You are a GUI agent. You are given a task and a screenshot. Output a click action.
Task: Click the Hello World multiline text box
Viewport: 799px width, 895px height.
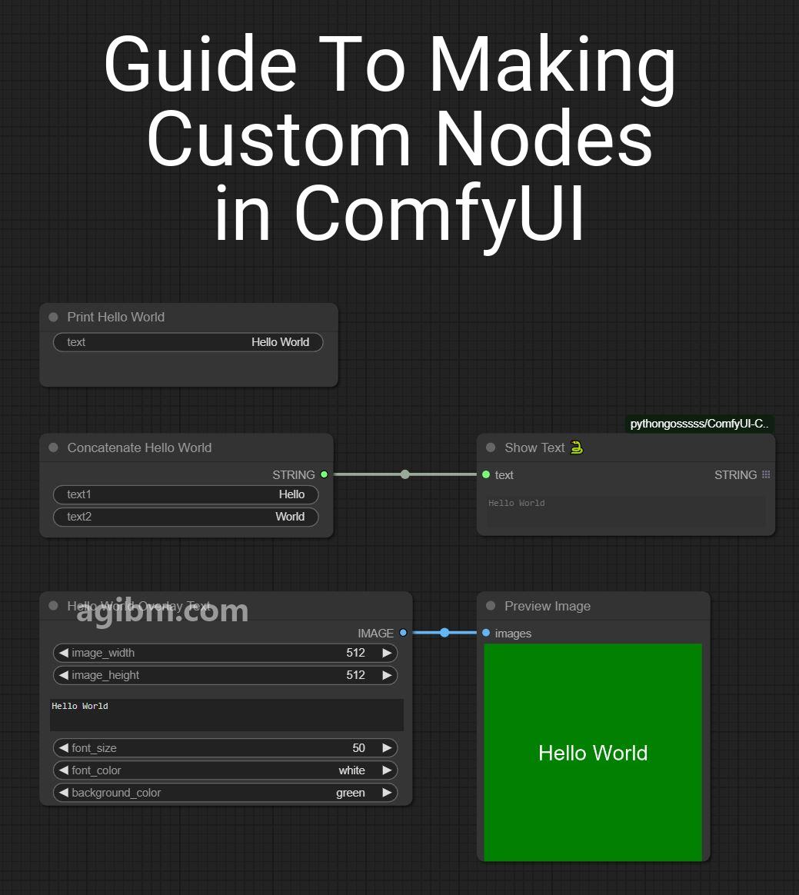tap(227, 715)
